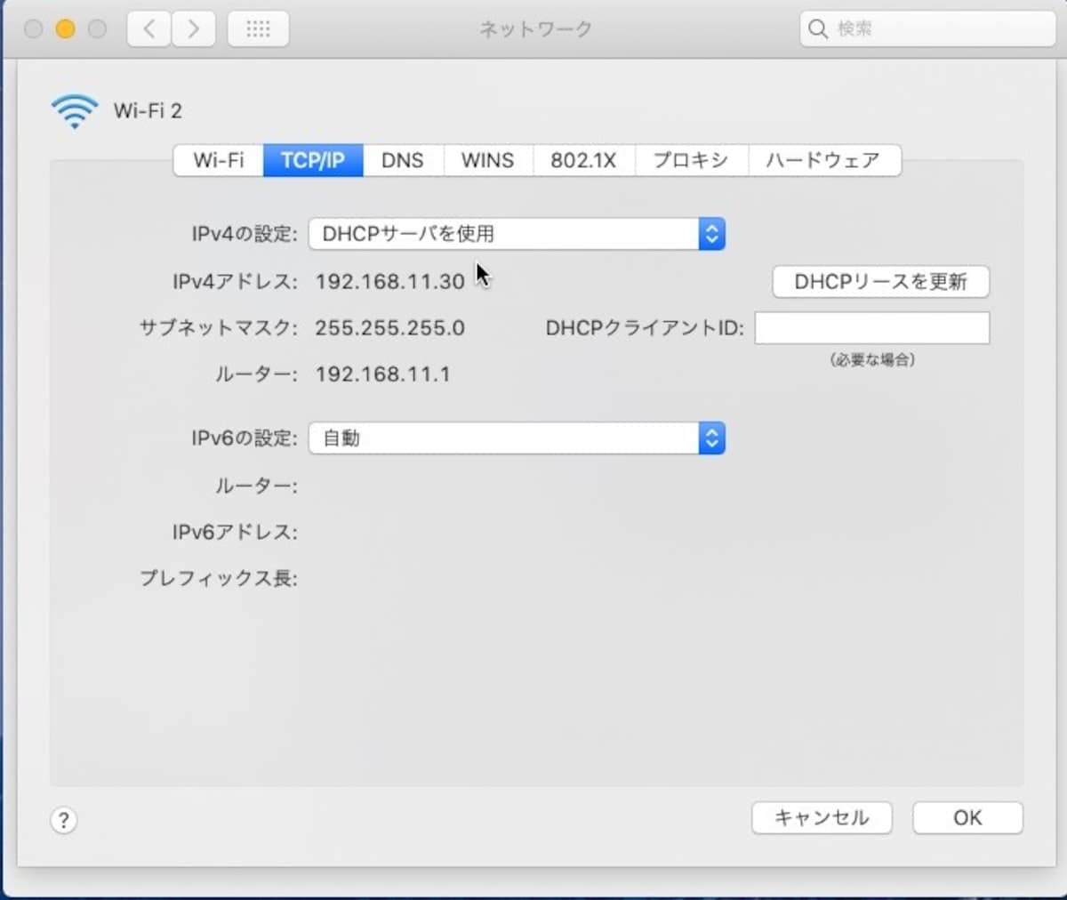This screenshot has height=900, width=1067.
Task: Open help with question mark button
Action: pos(63,820)
